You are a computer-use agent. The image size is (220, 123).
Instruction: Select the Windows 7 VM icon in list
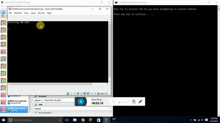pyautogui.click(x=3, y=59)
